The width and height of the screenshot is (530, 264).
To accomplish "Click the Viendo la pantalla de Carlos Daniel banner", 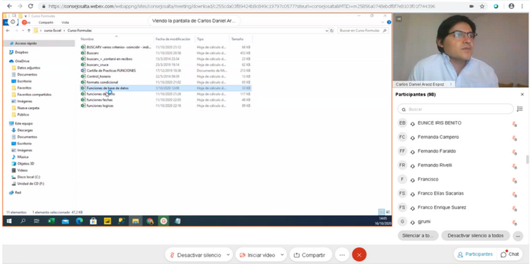I will [x=194, y=21].
